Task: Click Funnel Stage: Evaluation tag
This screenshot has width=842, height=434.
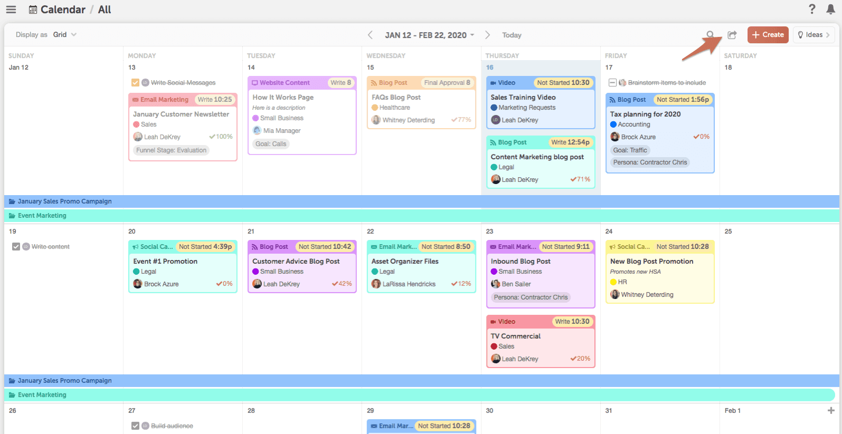Action: coord(172,150)
